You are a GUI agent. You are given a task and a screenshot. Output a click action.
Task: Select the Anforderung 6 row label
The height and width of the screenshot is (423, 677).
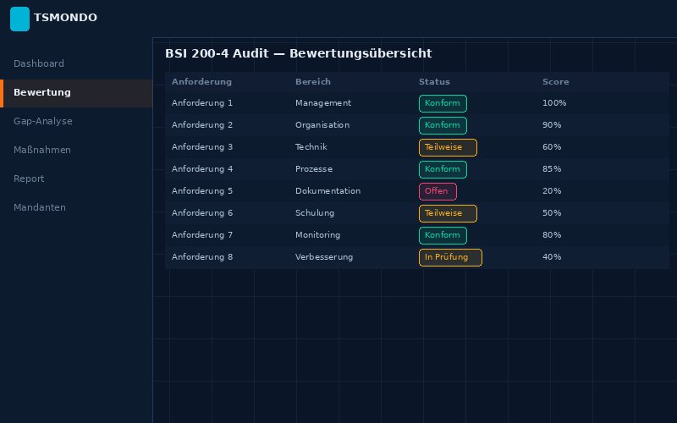coord(202,213)
